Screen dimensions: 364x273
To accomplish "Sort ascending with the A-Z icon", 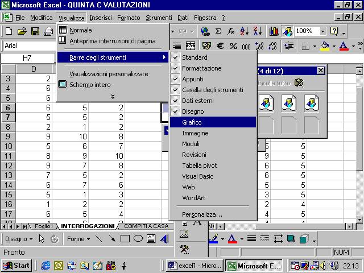I will click(244, 31).
